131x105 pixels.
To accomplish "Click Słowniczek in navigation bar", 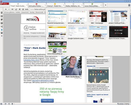I will pyautogui.click(x=39, y=12).
